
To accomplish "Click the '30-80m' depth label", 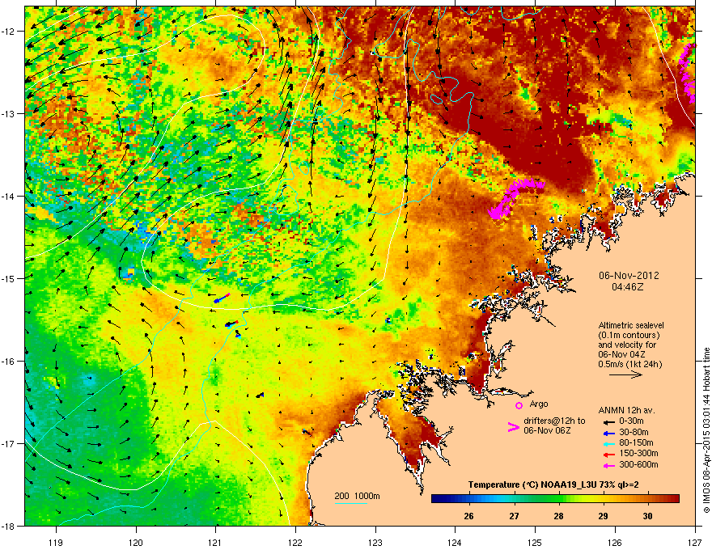I will tap(634, 433).
